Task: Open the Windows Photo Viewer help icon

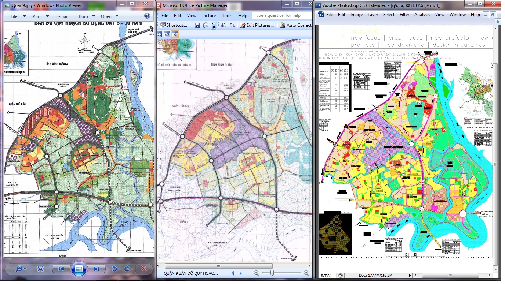Action: [147, 16]
